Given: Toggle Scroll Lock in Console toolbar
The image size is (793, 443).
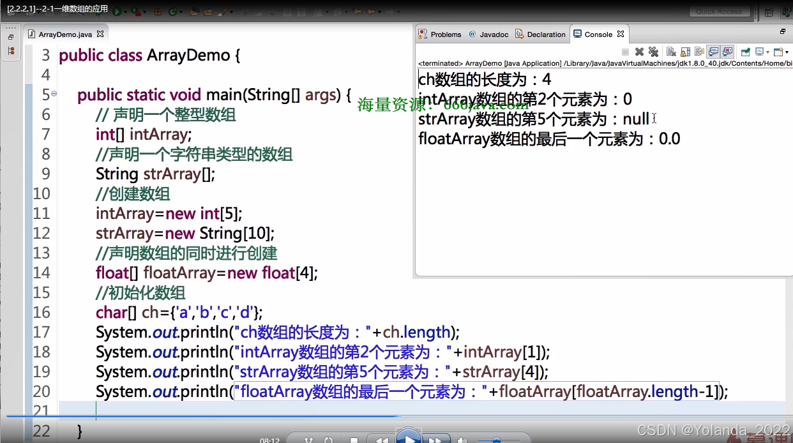Looking at the screenshot, I should pos(685,52).
